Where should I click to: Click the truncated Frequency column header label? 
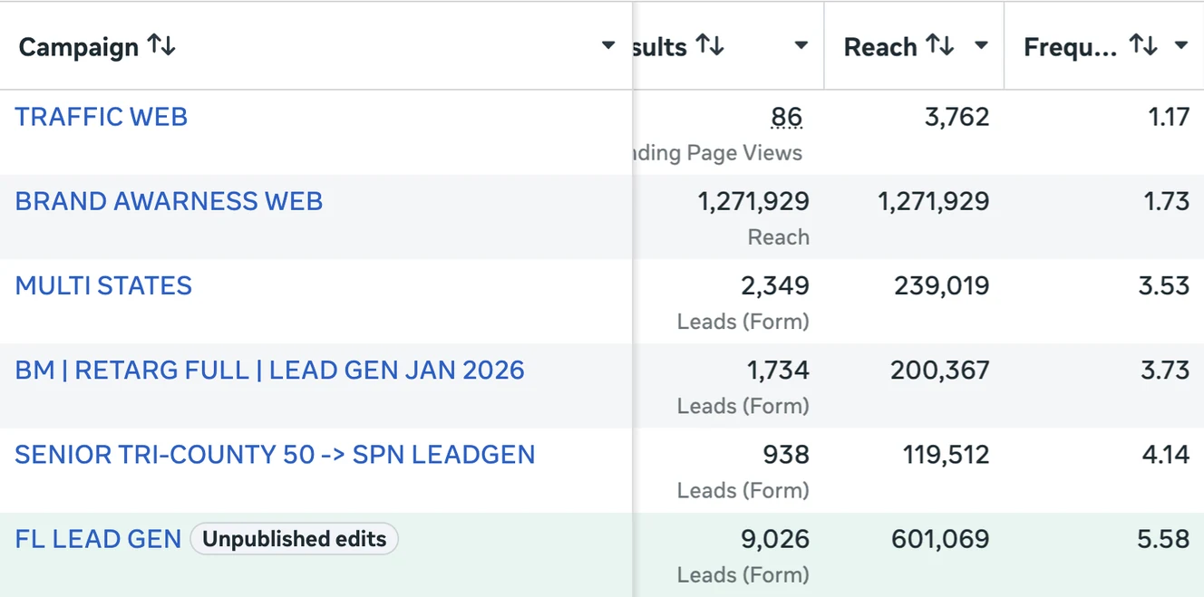[1071, 47]
